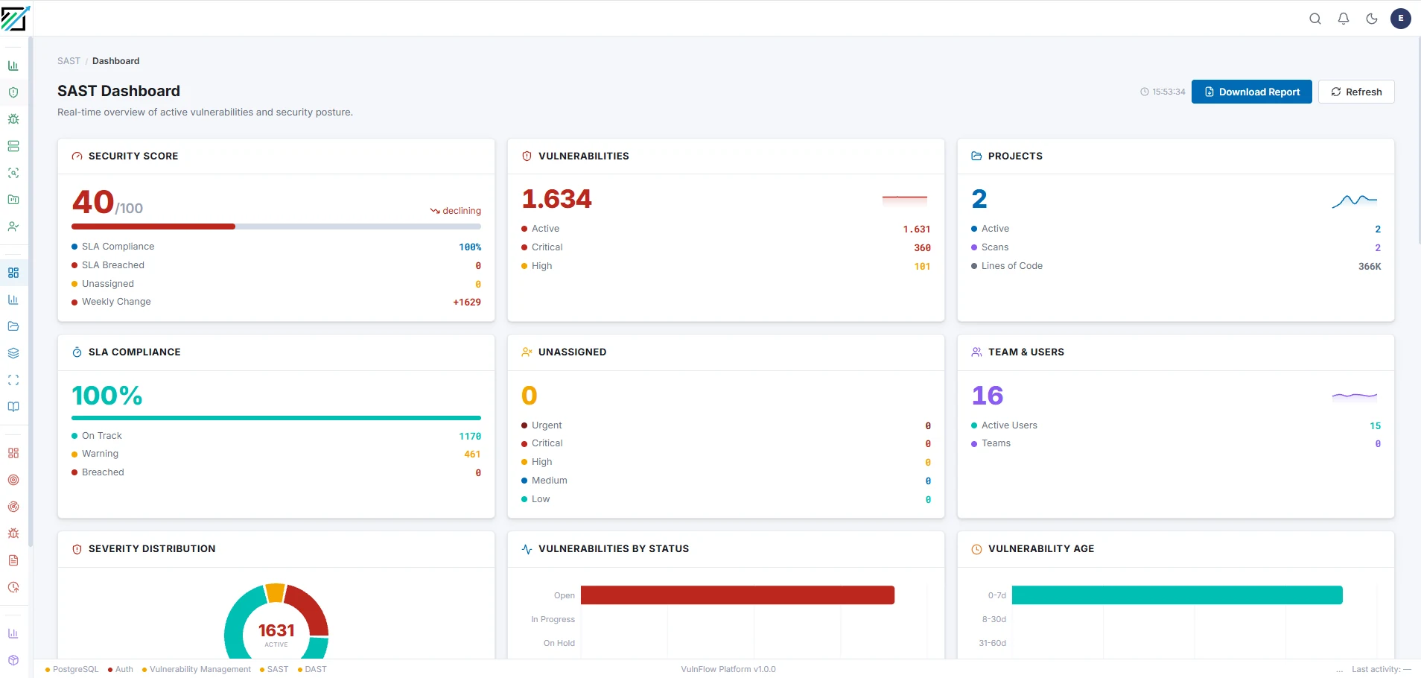Click the Weekly Change row
This screenshot has width=1421, height=678.
[x=276, y=302]
